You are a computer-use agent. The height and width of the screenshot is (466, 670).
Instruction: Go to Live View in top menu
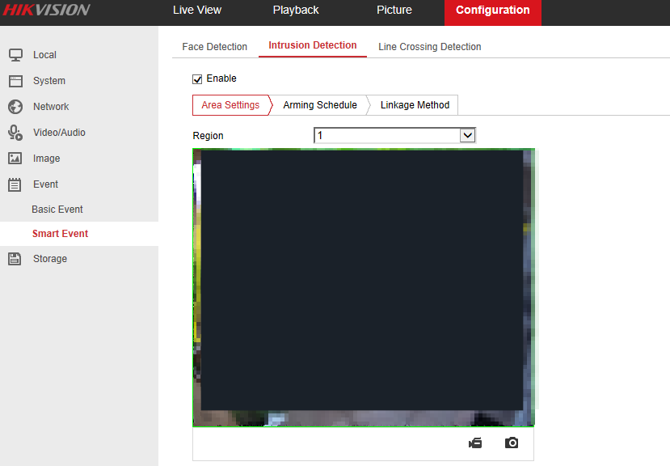pos(197,11)
